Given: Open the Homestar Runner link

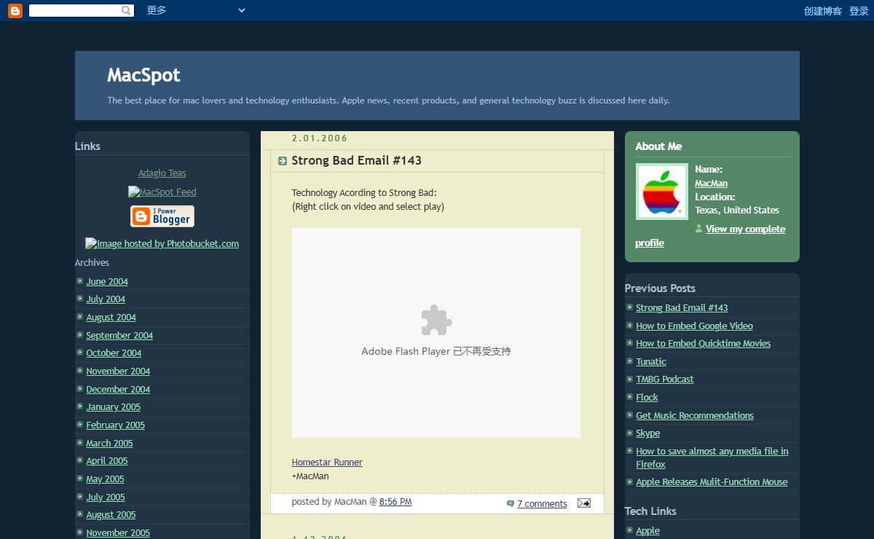Looking at the screenshot, I should pos(327,463).
